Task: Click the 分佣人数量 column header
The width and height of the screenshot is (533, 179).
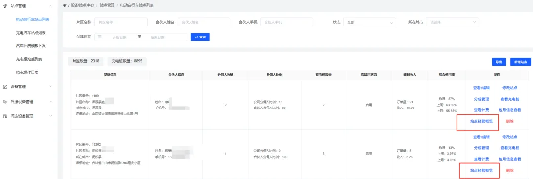Action: click(x=225, y=75)
